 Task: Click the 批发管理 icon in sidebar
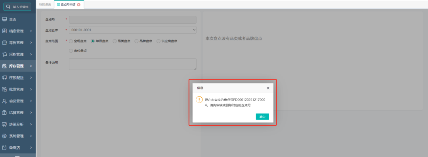pos(4,89)
